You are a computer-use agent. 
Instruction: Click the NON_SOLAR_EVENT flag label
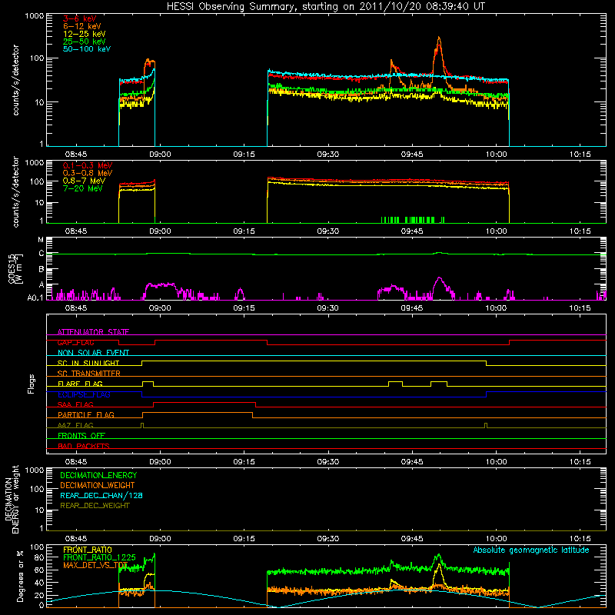tap(93, 353)
